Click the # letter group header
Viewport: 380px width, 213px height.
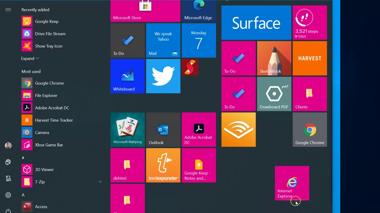[23, 158]
